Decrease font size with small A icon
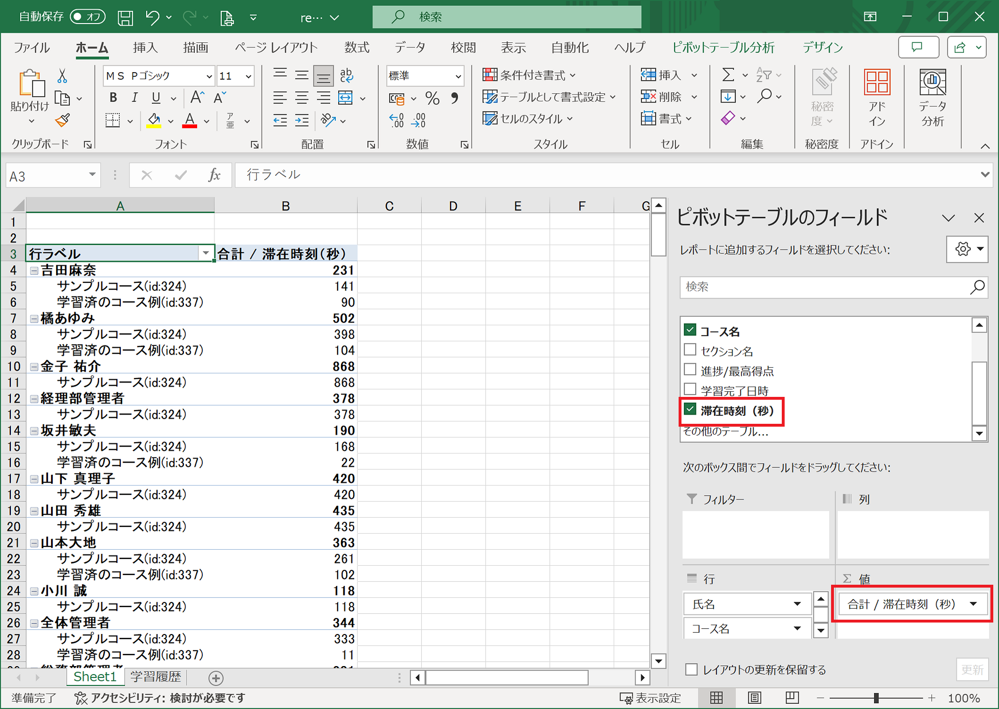Image resolution: width=999 pixels, height=709 pixels. (x=220, y=97)
